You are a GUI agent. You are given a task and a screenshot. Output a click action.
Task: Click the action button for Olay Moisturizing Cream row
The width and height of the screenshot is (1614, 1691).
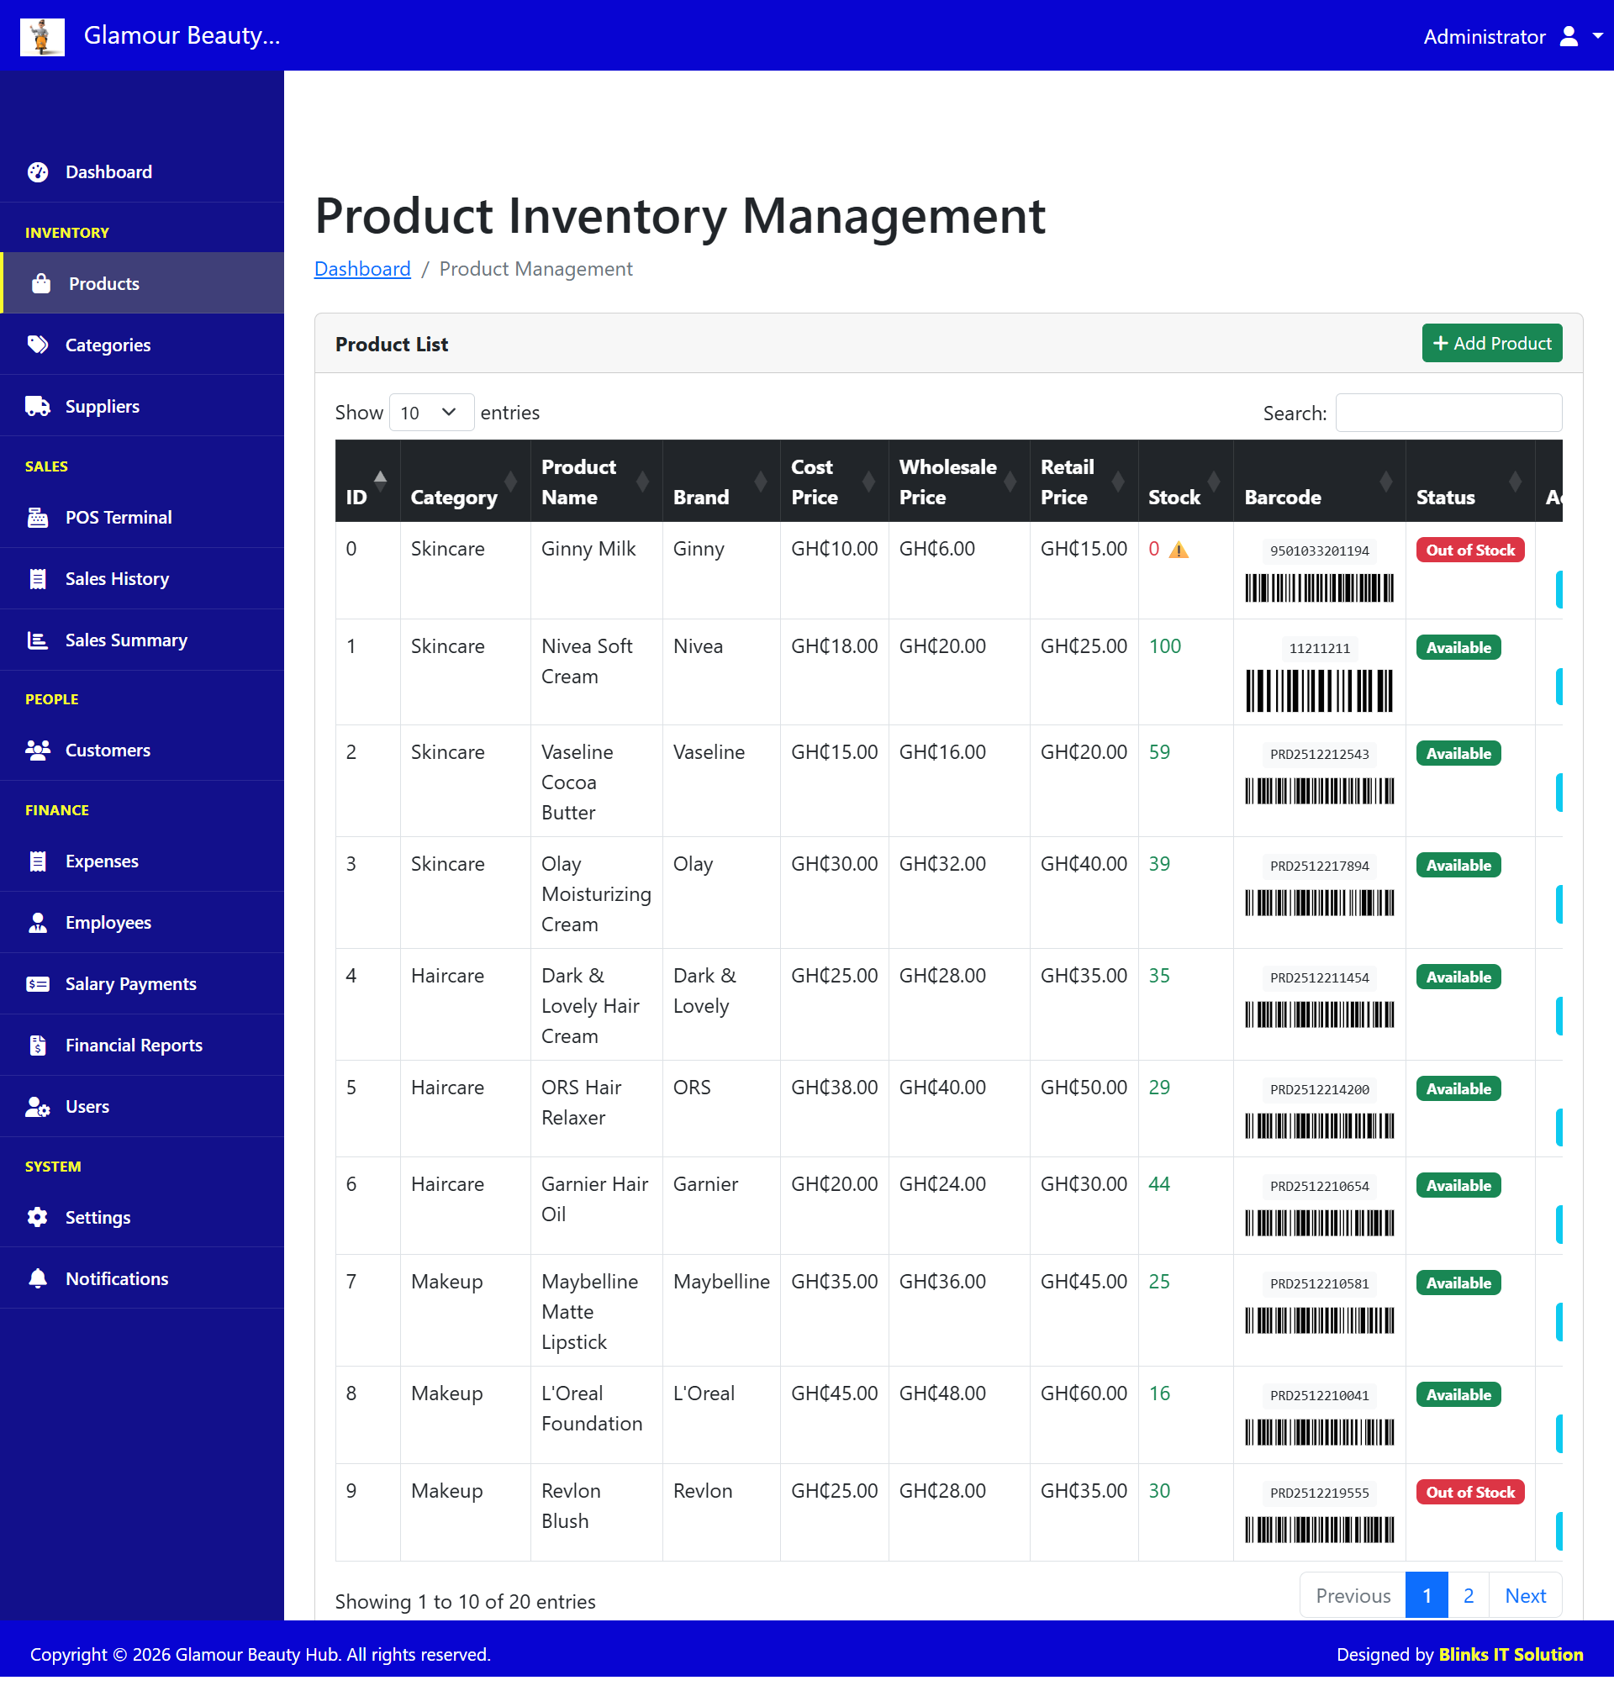coord(1558,904)
